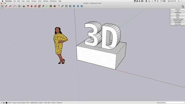The width and height of the screenshot is (185, 104).
Task: Expand the Shapes tool dropdown arrow
Action: [21, 6]
